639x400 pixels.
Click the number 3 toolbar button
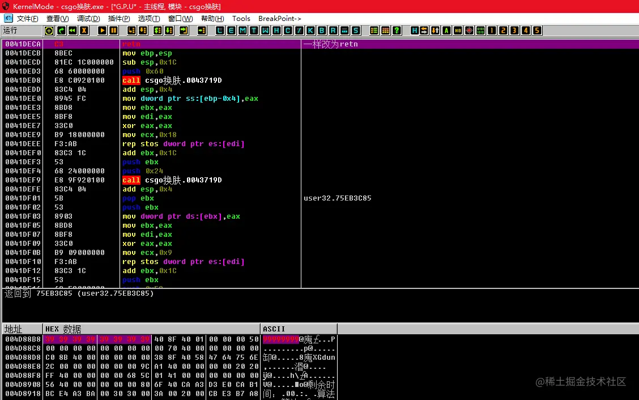click(515, 31)
